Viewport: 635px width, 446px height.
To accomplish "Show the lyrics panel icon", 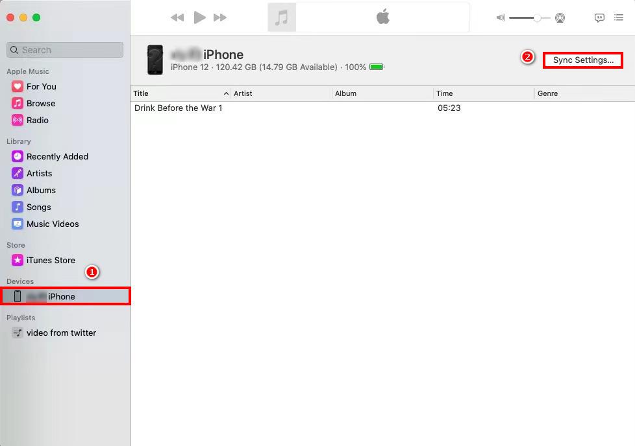I will (599, 18).
